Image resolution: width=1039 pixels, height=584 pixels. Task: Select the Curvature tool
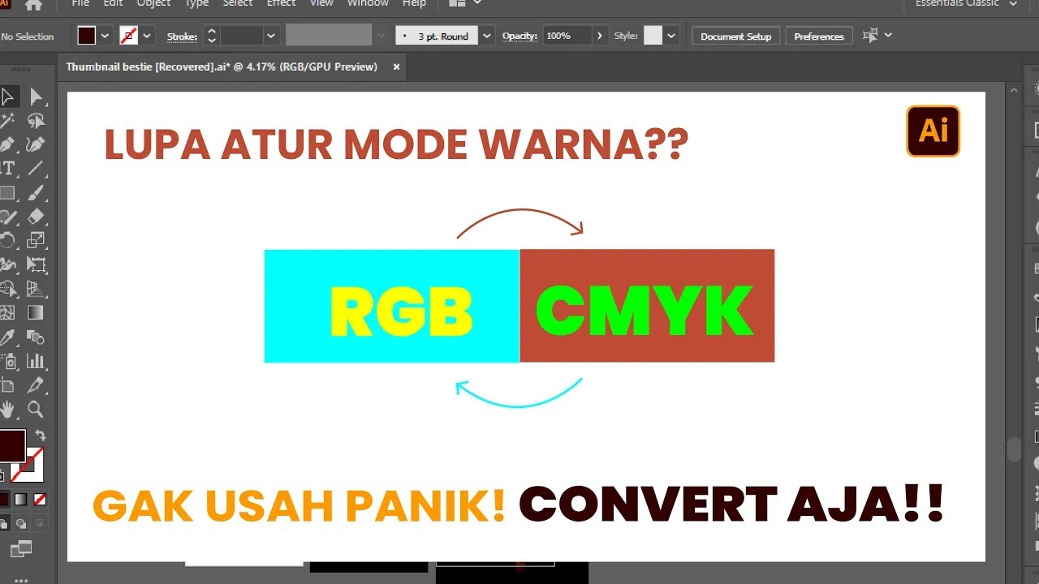37,144
